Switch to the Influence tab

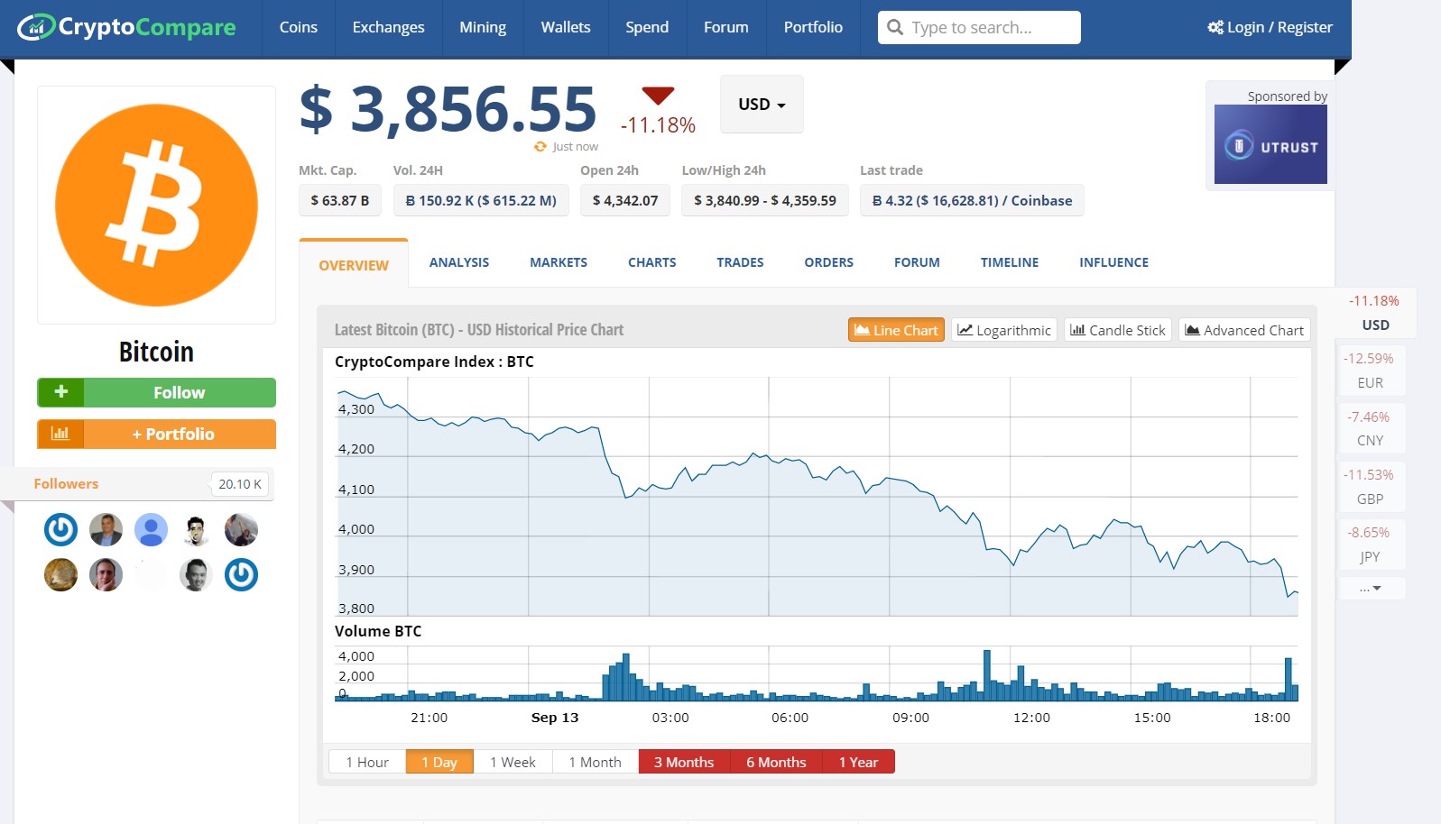[1114, 262]
